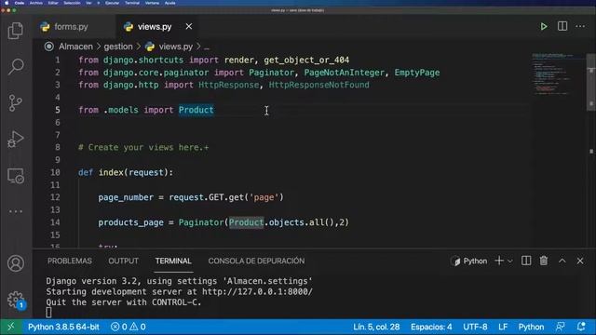The width and height of the screenshot is (596, 335).
Task: Click the EmptyPage import name
Action: pyautogui.click(x=417, y=73)
